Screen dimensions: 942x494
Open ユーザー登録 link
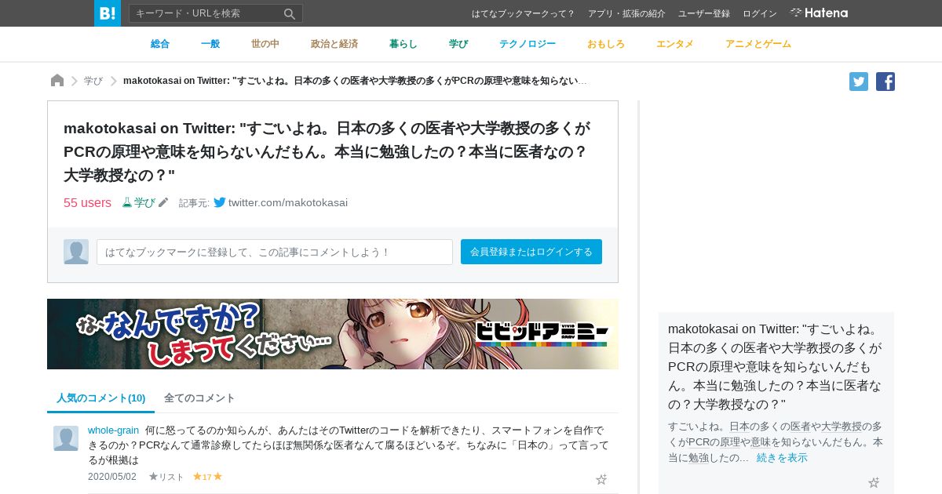pyautogui.click(x=704, y=13)
